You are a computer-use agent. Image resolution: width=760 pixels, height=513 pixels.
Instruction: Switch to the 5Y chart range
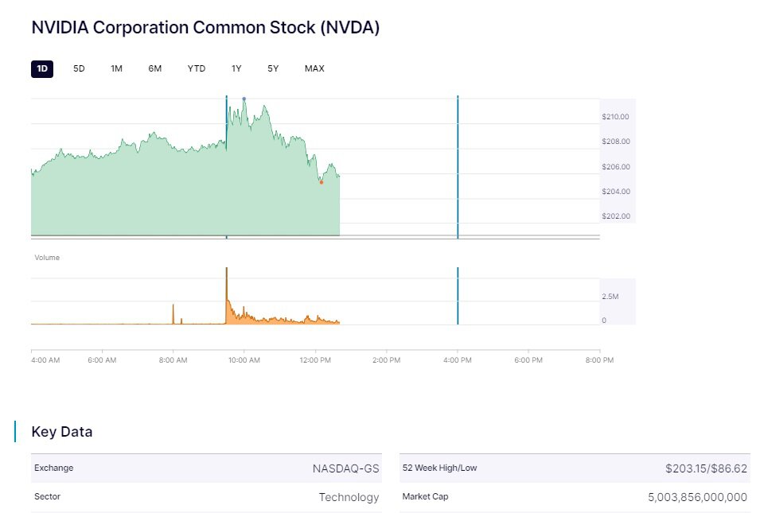pos(273,68)
